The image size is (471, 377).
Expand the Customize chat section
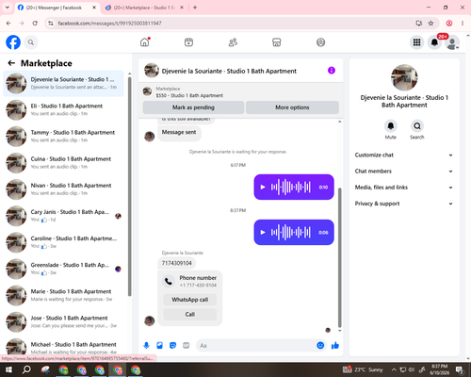(x=404, y=155)
